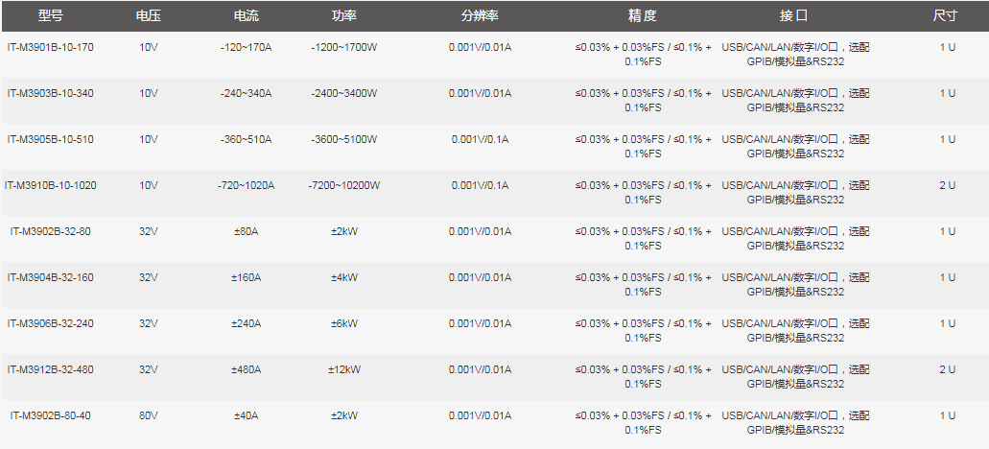
Task: Click the -7200~10200W power cell
Action: click(343, 185)
